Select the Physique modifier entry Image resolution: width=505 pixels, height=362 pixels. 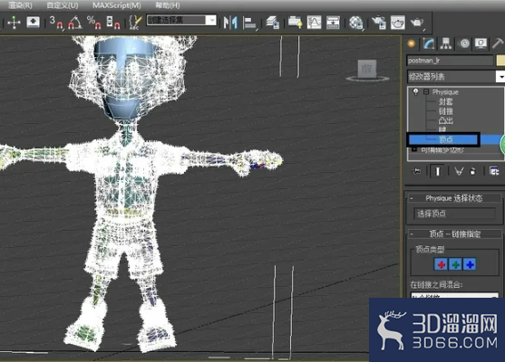tap(445, 92)
